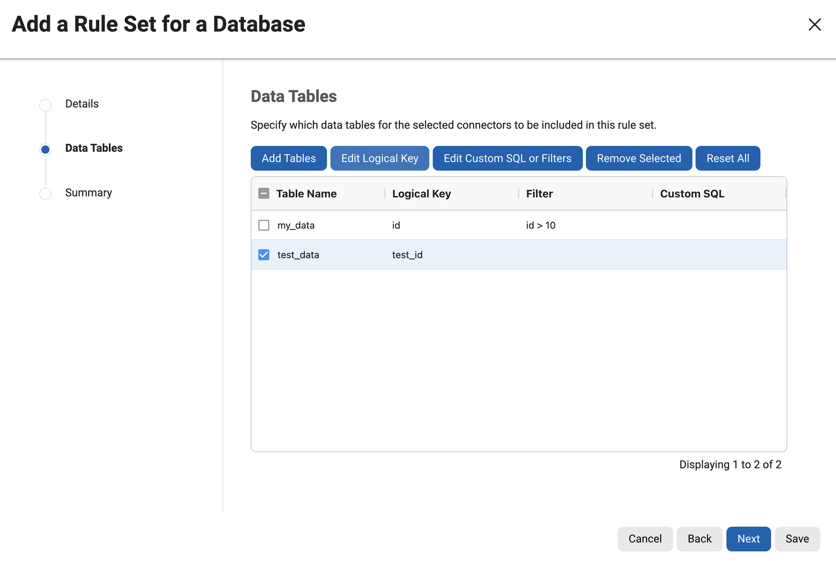Screen dimensions: 836x561
Task: Click the Add Tables button
Action: [289, 158]
